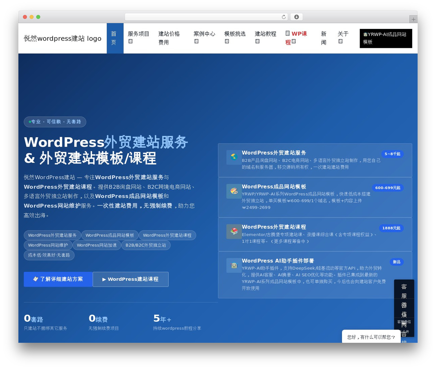This screenshot has height=369, width=436.
Task: Go to 首页 in the navigation
Action: 115,38
